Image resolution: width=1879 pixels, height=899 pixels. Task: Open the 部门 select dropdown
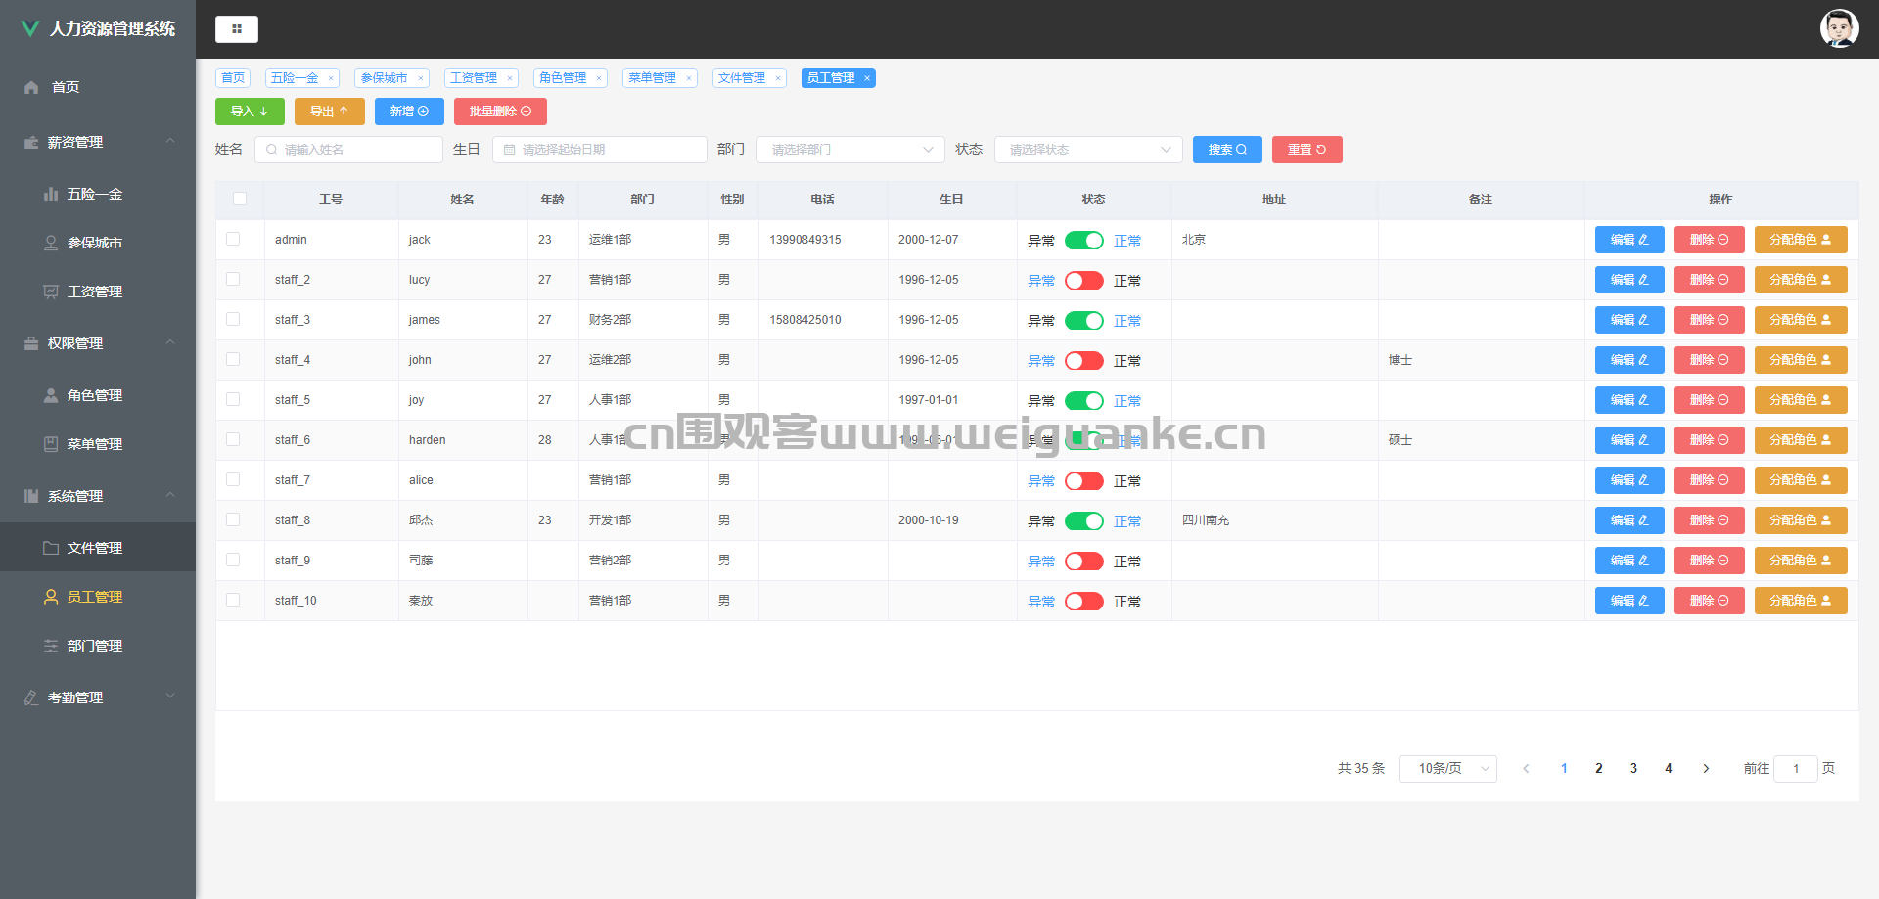pyautogui.click(x=850, y=150)
